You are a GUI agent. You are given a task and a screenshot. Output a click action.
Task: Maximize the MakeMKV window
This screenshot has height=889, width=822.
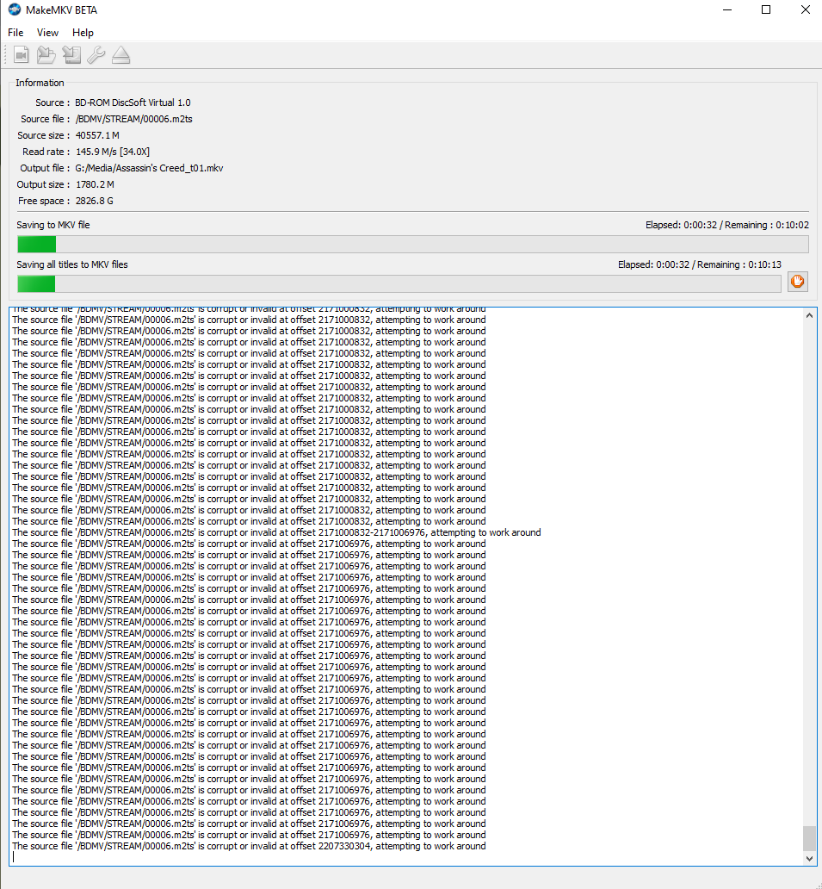(765, 10)
